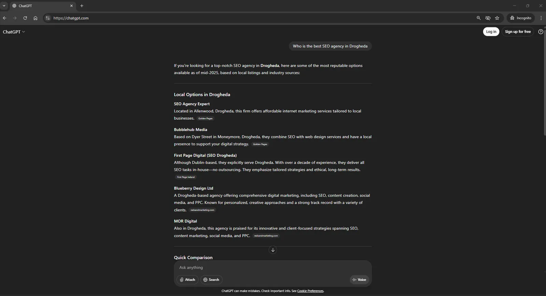Screen dimensions: 546x296
Task: Open the Incognito profile button
Action: [x=521, y=18]
